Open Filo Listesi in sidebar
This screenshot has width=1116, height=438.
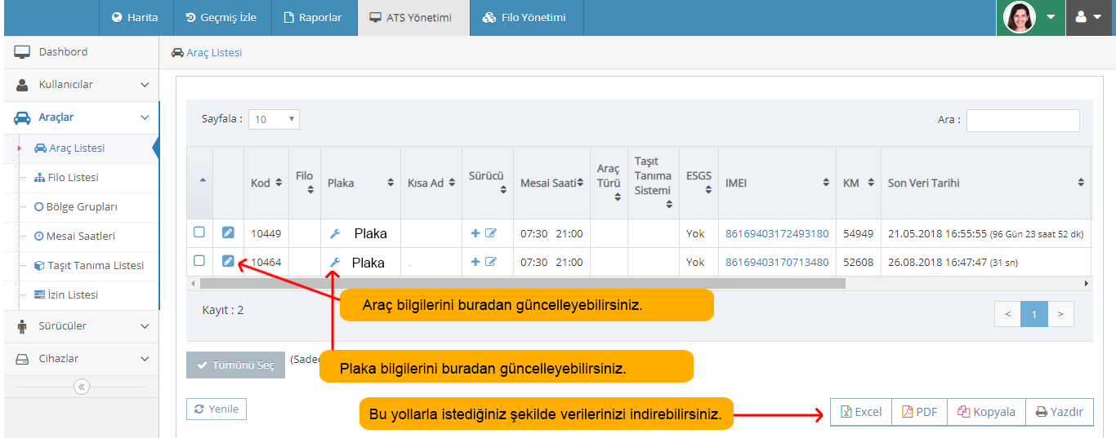[x=82, y=178]
